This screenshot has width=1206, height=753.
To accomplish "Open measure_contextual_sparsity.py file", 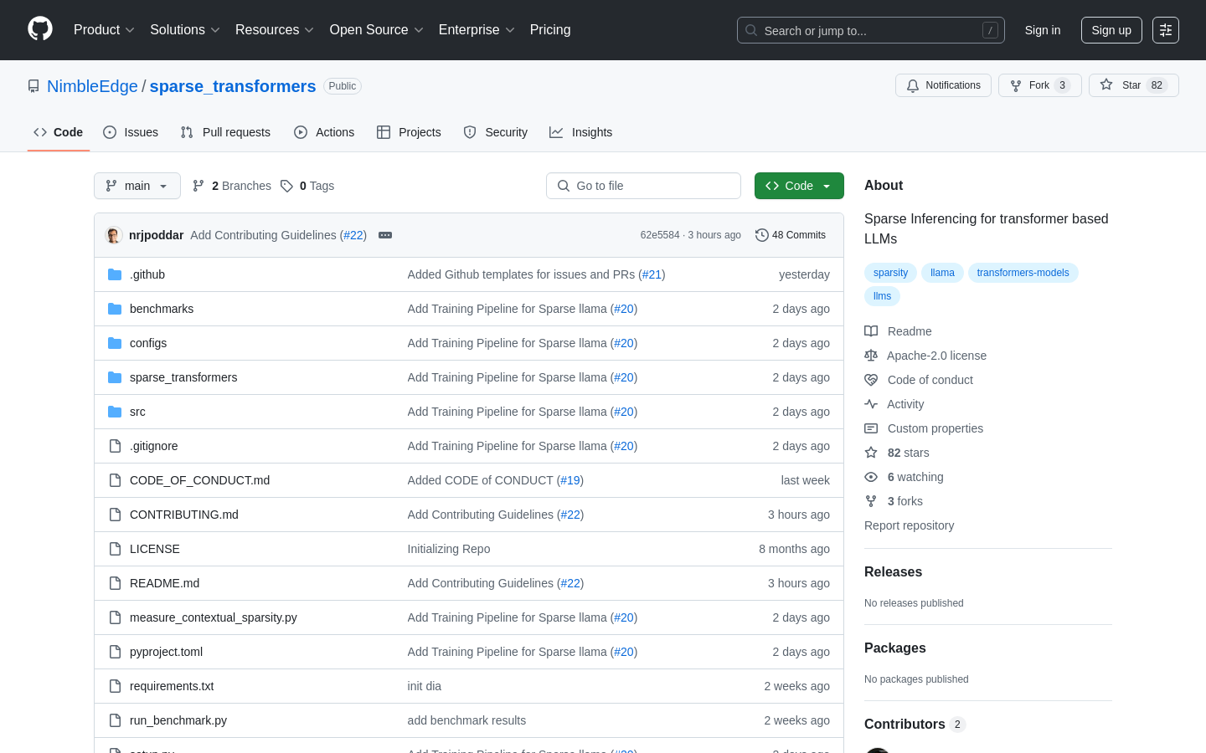I will 214,617.
